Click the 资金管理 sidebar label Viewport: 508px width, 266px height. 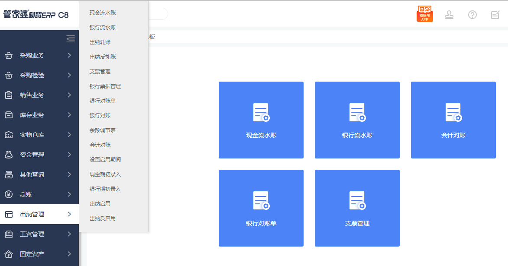pos(32,155)
